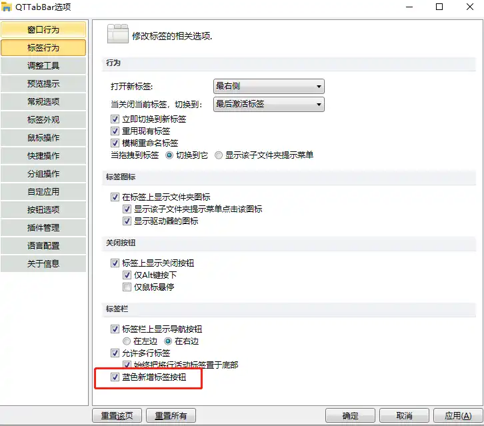484x426 pixels.
Task: Toggle the 重用现有标签 checkbox
Action: (x=115, y=131)
